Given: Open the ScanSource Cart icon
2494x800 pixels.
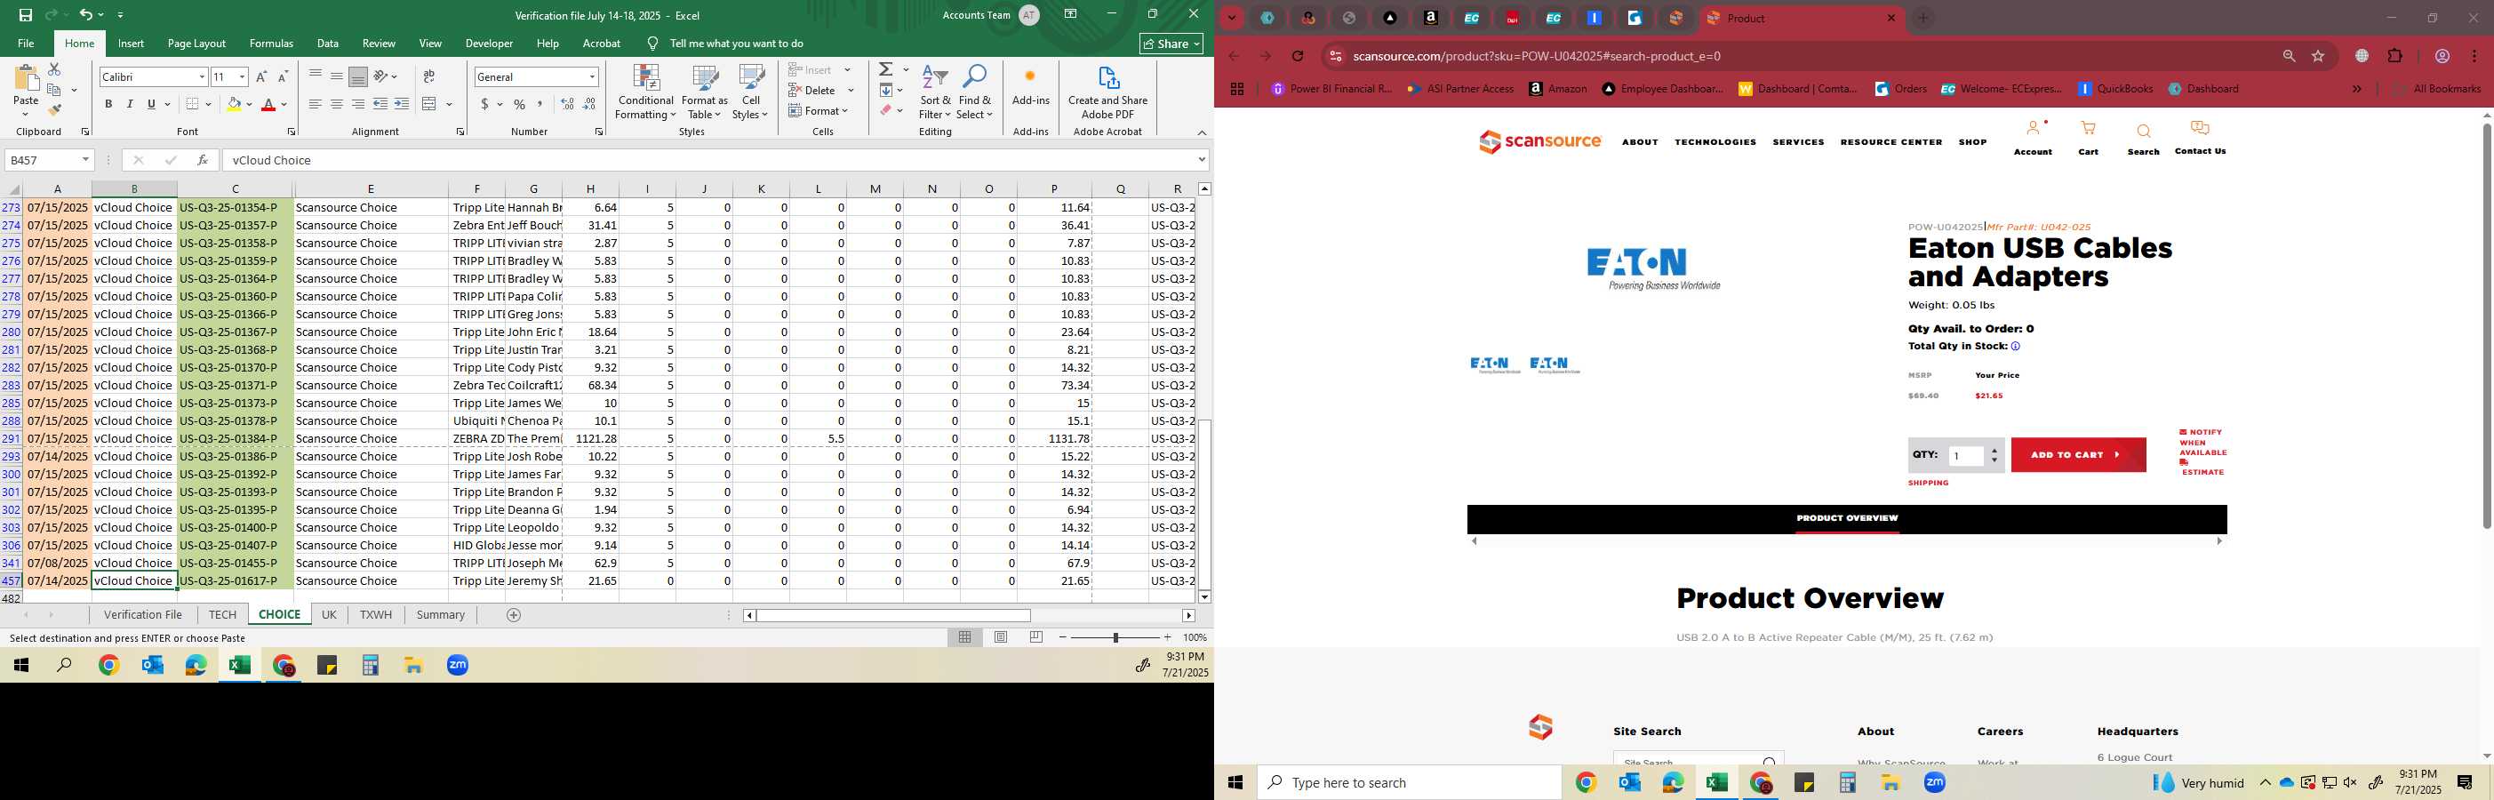Looking at the screenshot, I should pos(2089,138).
